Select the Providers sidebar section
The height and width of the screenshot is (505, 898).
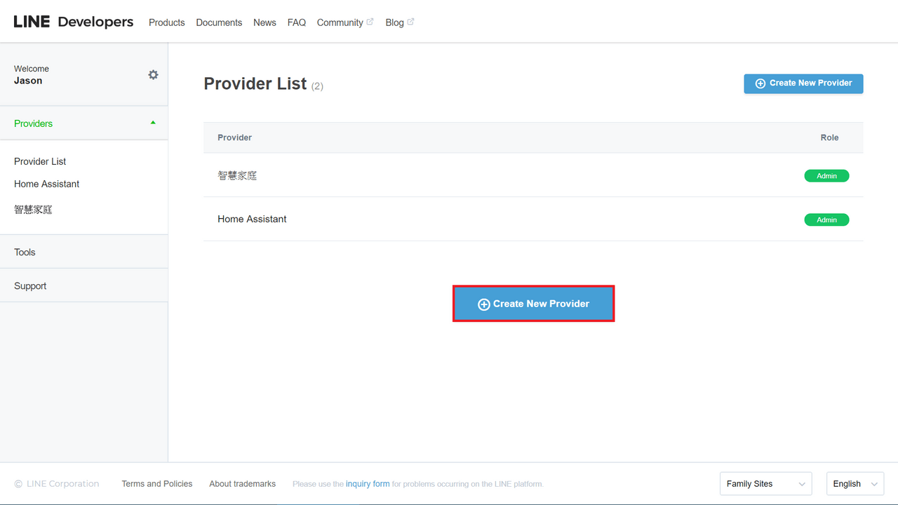click(84, 123)
